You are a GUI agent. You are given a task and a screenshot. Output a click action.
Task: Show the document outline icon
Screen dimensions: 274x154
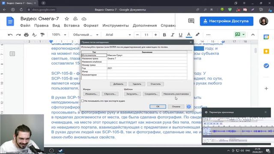click(x=12, y=53)
